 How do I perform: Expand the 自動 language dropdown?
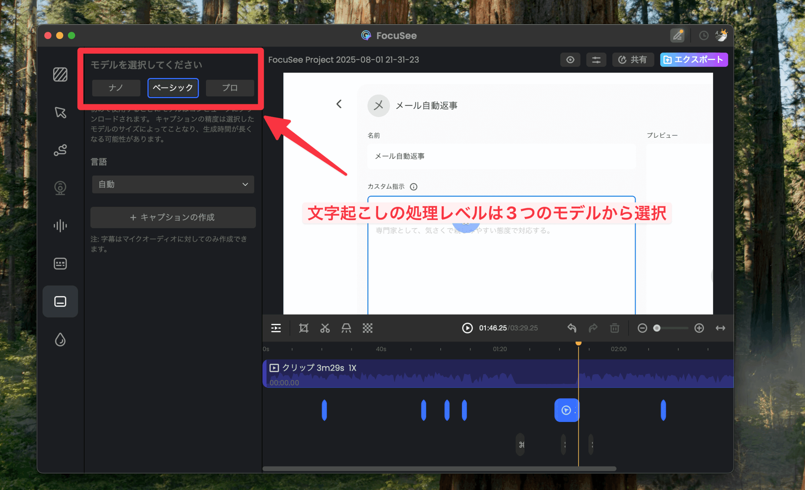pos(173,184)
